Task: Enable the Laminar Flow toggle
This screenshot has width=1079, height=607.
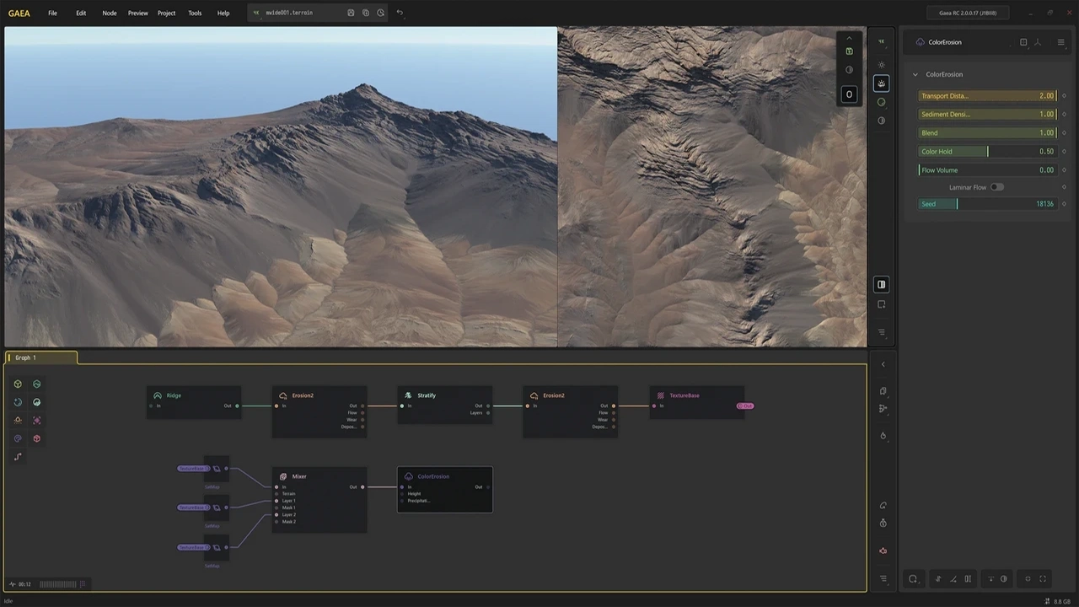Action: [996, 187]
